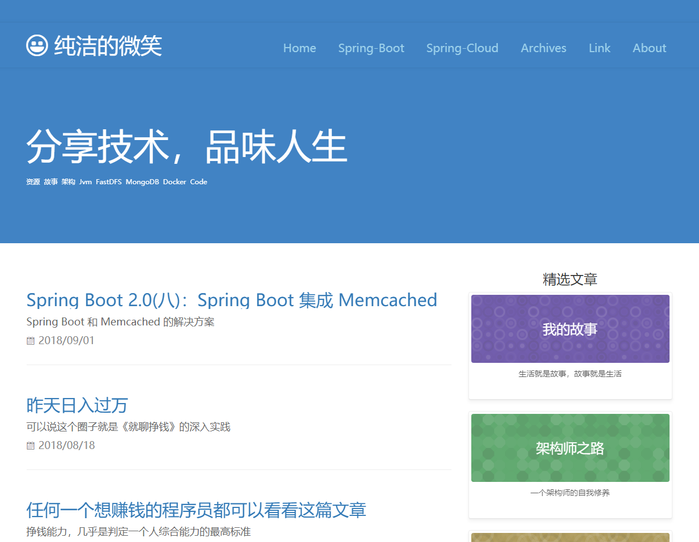Open the Spring Boot 集成 Memcached article
The height and width of the screenshot is (542, 699).
point(232,300)
